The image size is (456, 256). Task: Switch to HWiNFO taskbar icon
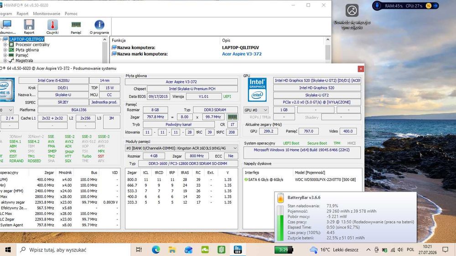238,250
